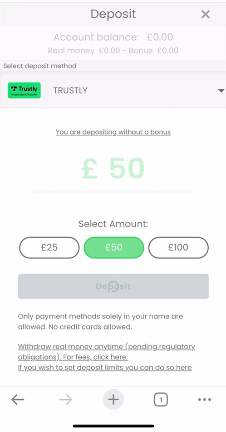
Task: Close the Deposit dialog with X
Action: click(206, 14)
